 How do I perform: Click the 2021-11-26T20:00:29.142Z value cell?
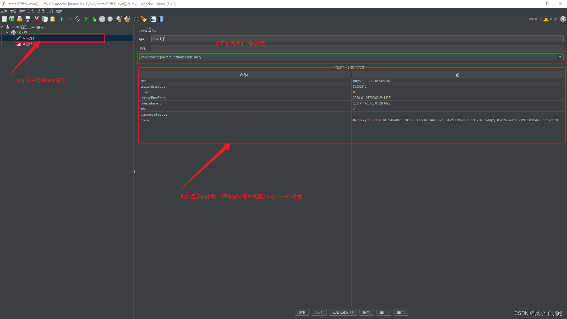coord(458,103)
